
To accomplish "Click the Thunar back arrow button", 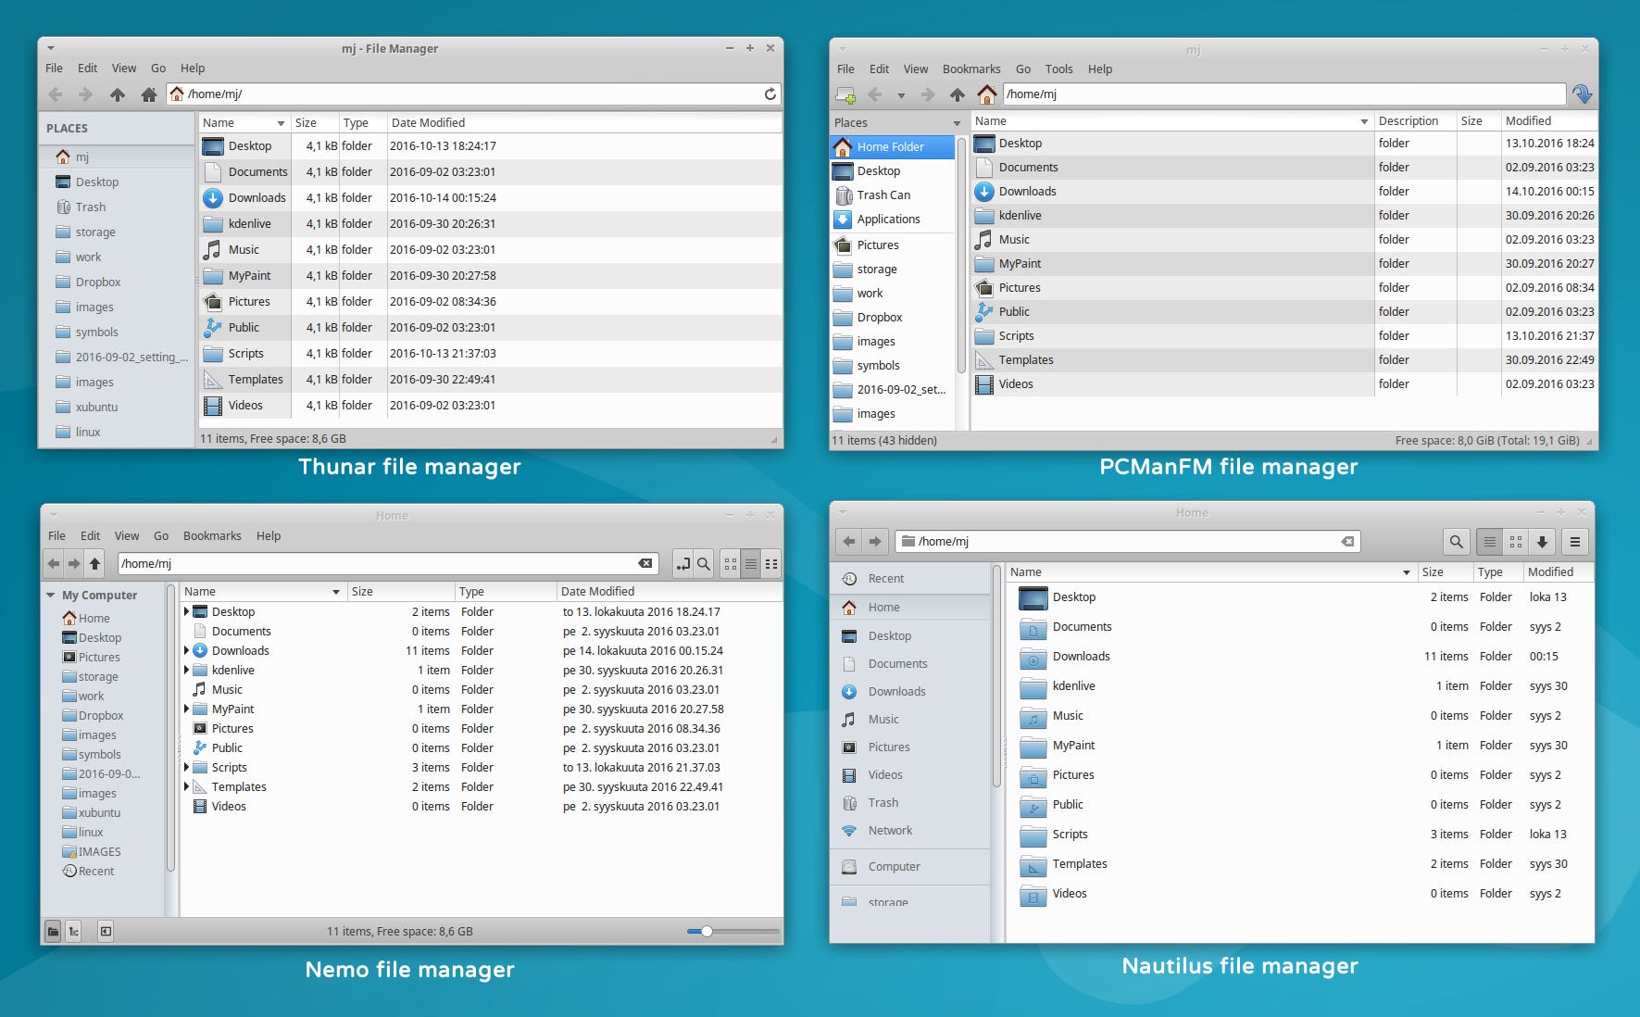I will click(x=56, y=94).
